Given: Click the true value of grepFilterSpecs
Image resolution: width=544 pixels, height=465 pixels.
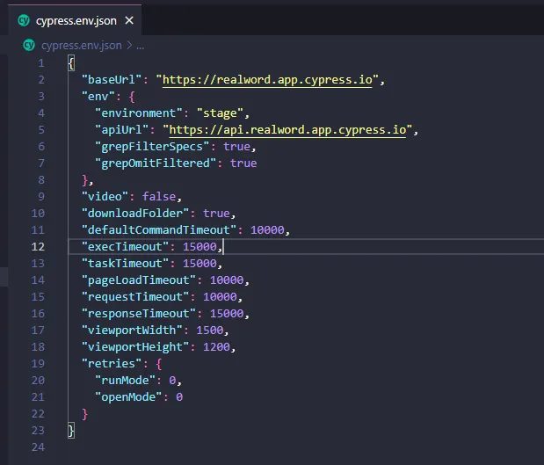Looking at the screenshot, I should [x=236, y=147].
